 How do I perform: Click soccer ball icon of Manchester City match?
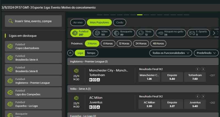coord(76,71)
